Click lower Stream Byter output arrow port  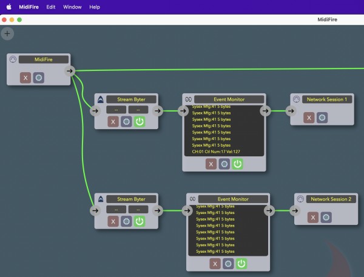[x=158, y=210]
